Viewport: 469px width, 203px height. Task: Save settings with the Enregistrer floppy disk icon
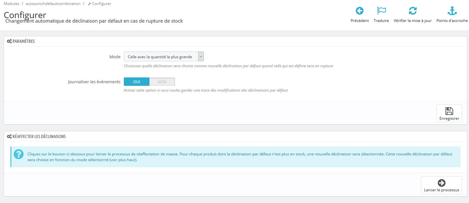(x=449, y=111)
